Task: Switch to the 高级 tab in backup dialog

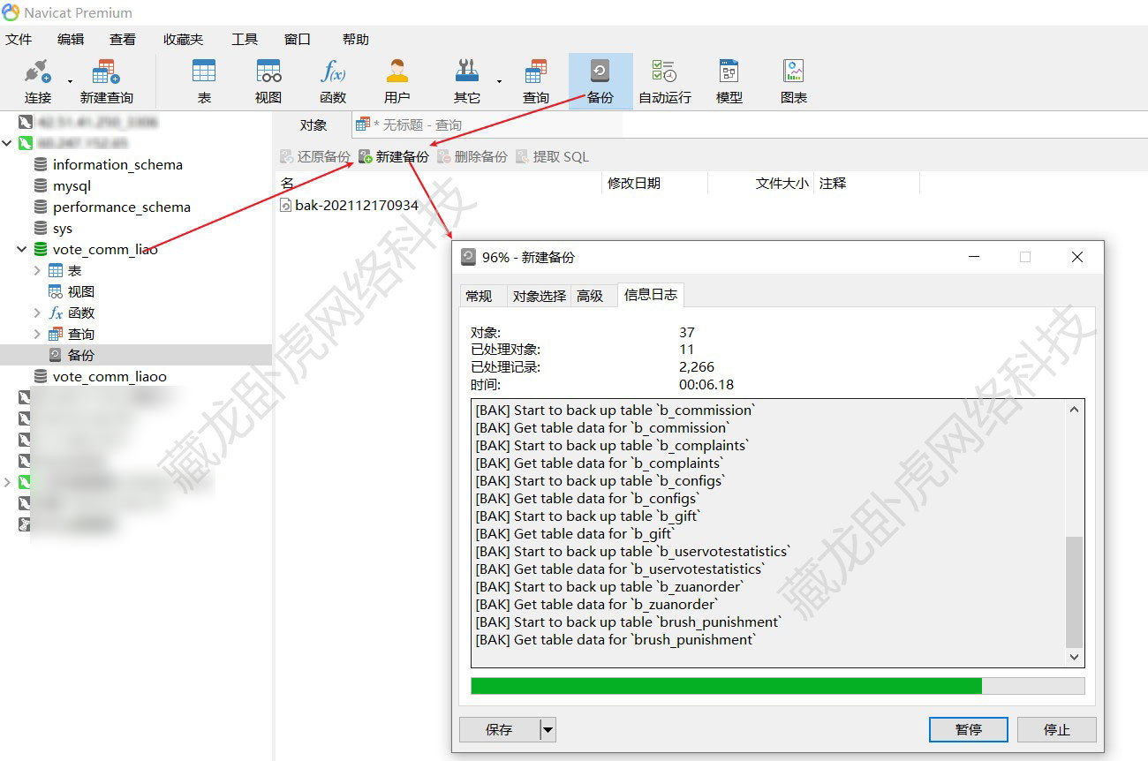Action: point(593,296)
